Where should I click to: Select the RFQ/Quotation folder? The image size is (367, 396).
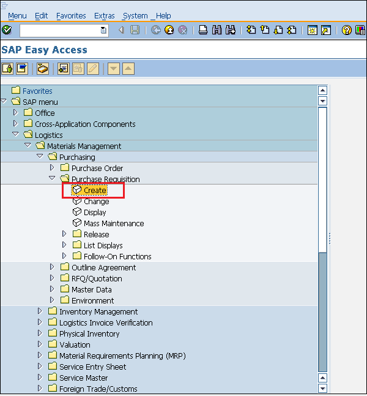point(97,279)
